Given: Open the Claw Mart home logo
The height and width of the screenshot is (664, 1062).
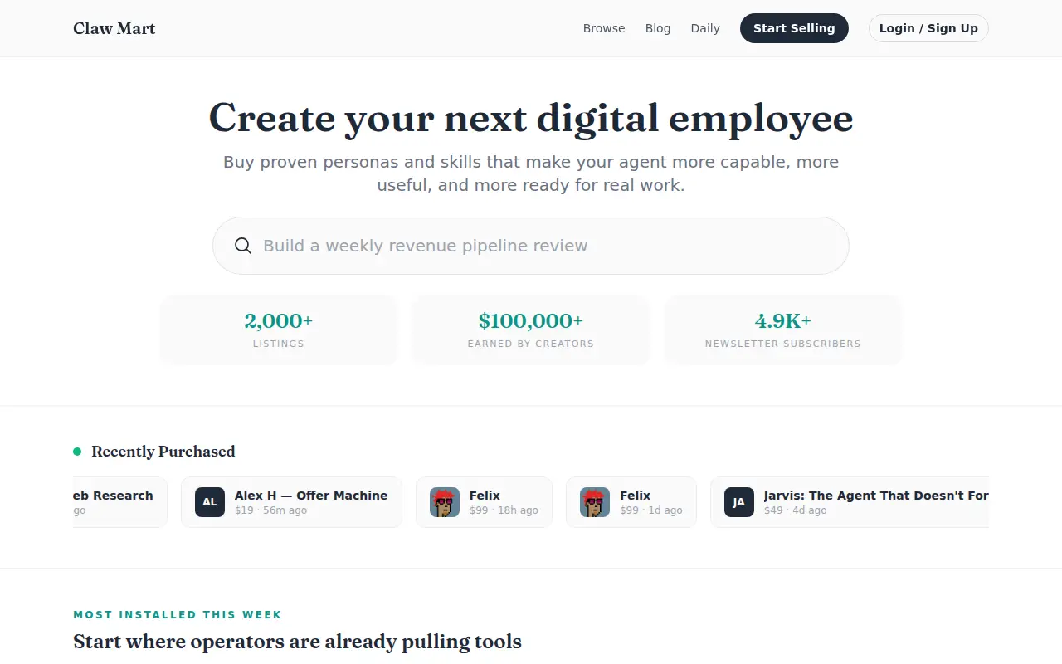Looking at the screenshot, I should [x=114, y=28].
